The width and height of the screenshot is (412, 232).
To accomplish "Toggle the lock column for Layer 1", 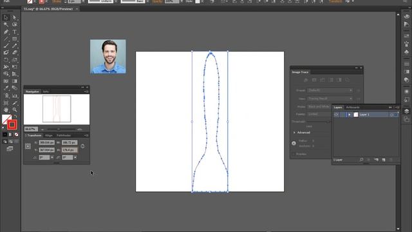I will pyautogui.click(x=342, y=115).
